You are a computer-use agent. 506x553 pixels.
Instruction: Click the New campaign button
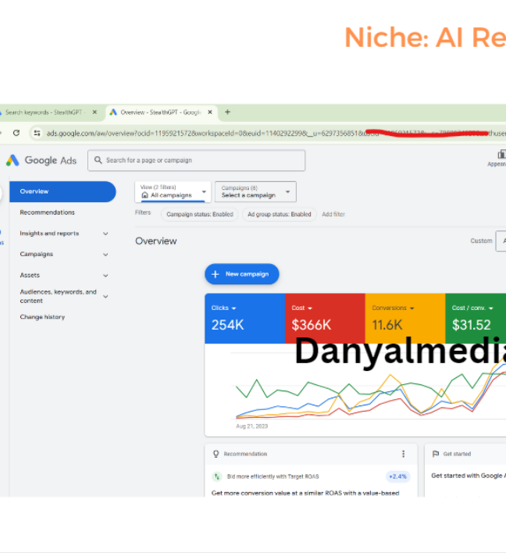coord(241,274)
